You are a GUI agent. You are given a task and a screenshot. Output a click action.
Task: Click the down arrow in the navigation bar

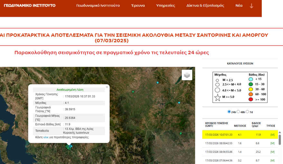[x=251, y=6]
